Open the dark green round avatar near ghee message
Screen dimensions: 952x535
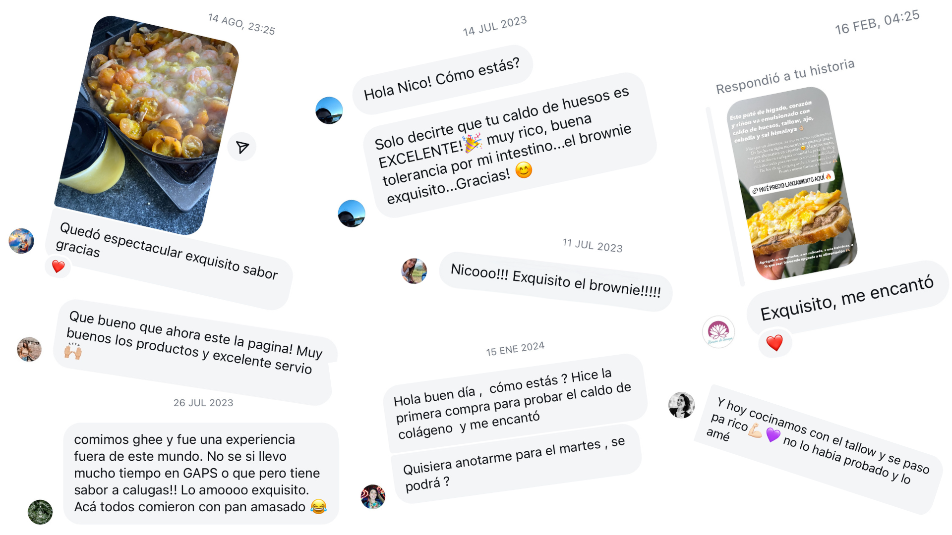point(40,512)
